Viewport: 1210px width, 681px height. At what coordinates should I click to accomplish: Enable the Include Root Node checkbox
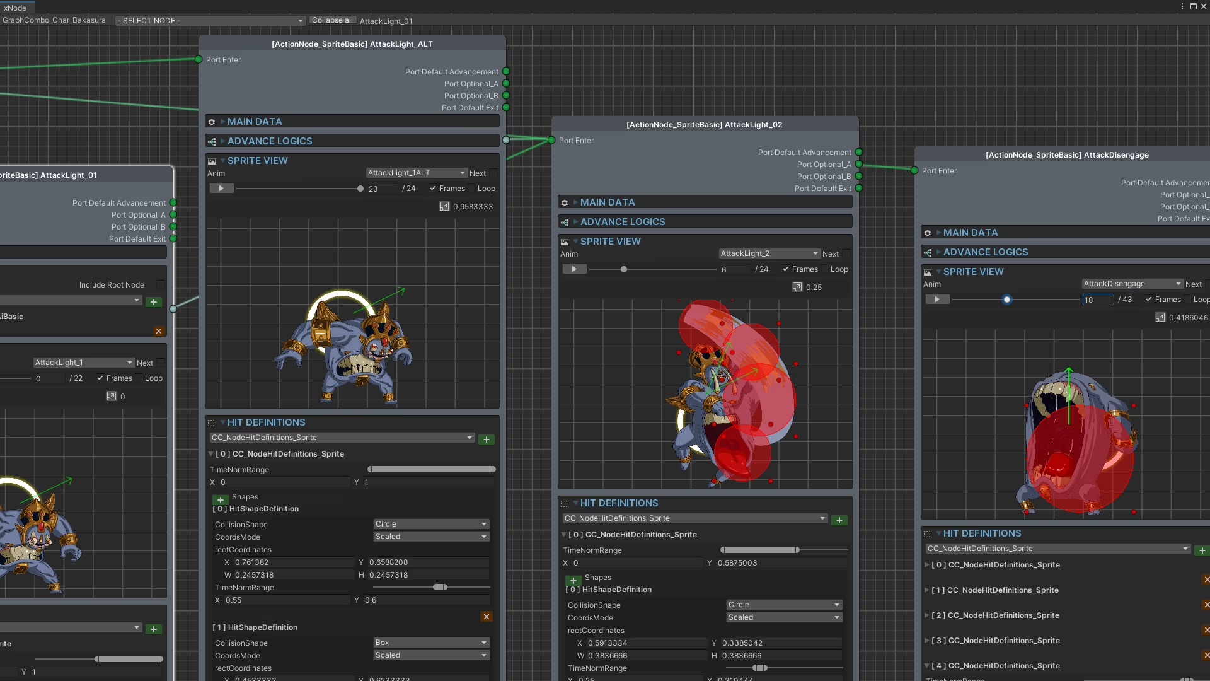point(161,285)
